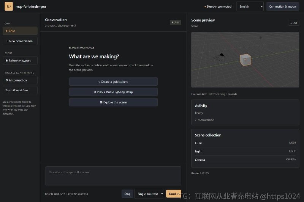The height and width of the screenshot is (202, 304).
Task: Select the Light row in Scene collection
Action: coord(245,151)
